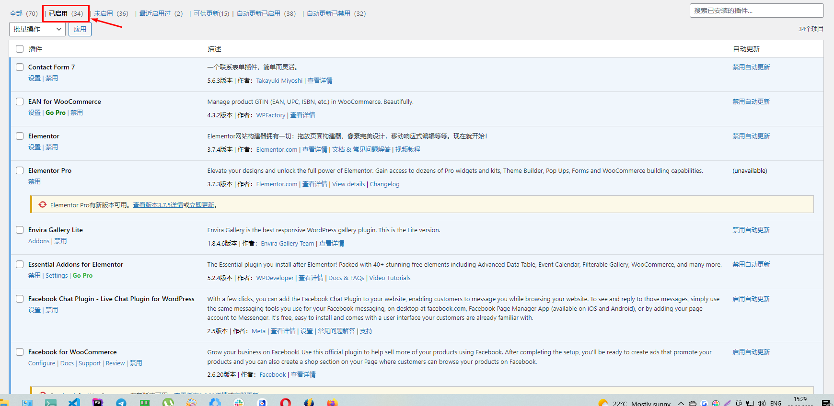Open the 可供更新(15) filter
The width and height of the screenshot is (834, 406).
(x=211, y=13)
